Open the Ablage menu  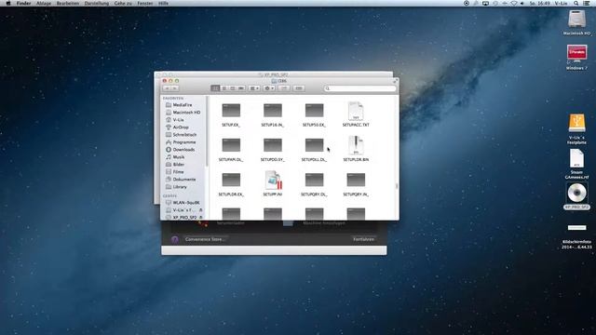coord(44,3)
